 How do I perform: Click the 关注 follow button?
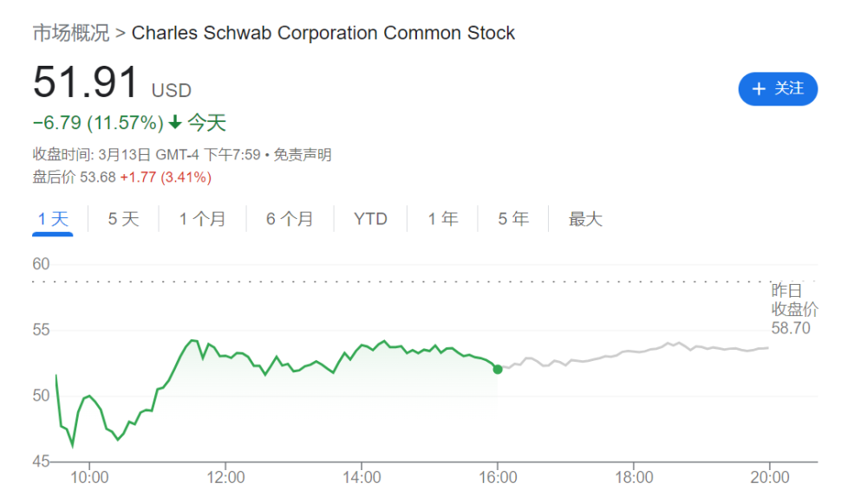778,89
